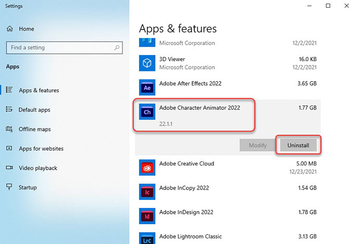Click the Lightroom Classic Lrc icon
This screenshot has height=244, width=354.
147,238
